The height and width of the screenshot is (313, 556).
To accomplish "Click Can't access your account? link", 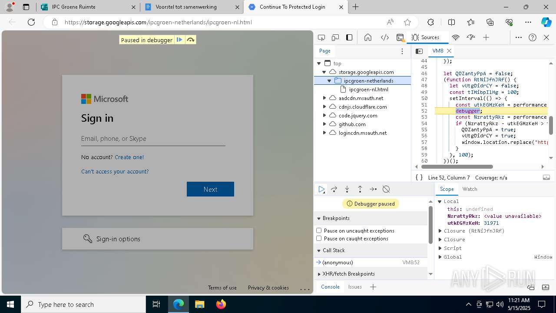I will coord(115,171).
